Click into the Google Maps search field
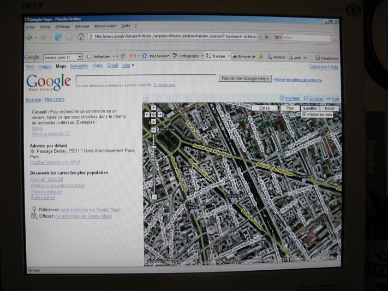Screen dimensions: 388x291 coord(146,79)
